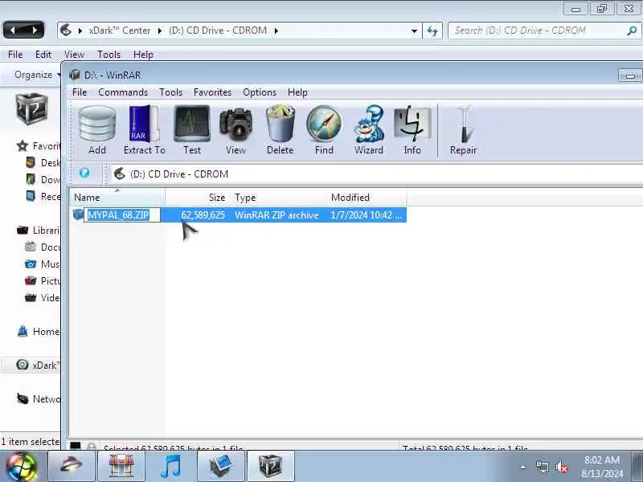
Task: Launch the Wizard tool
Action: click(x=369, y=130)
